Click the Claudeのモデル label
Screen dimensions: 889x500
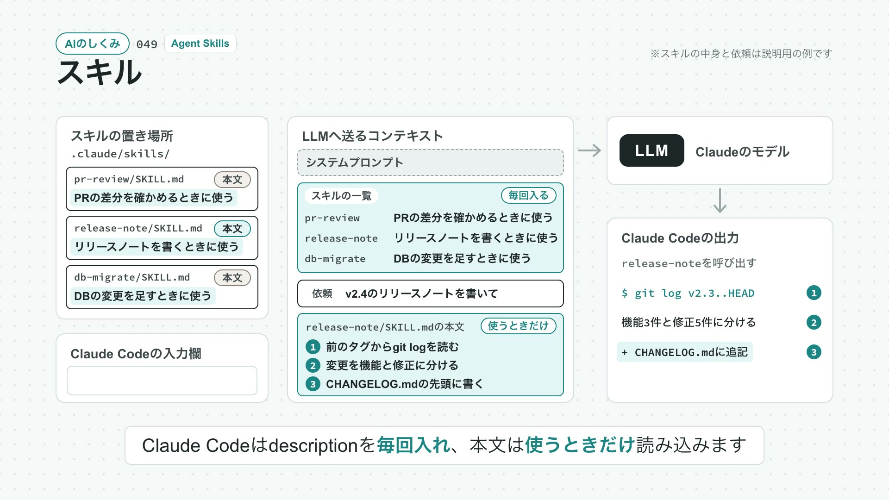pos(742,152)
